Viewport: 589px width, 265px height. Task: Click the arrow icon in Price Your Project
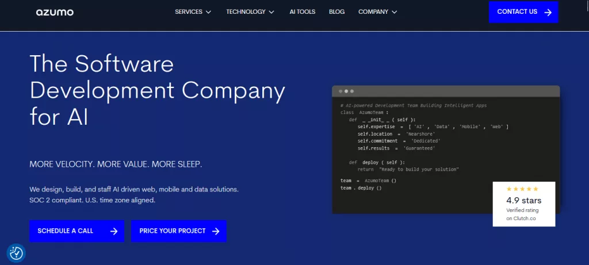(x=216, y=231)
